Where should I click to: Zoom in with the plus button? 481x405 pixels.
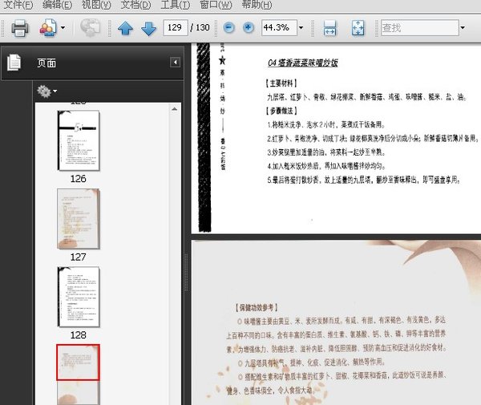click(249, 27)
